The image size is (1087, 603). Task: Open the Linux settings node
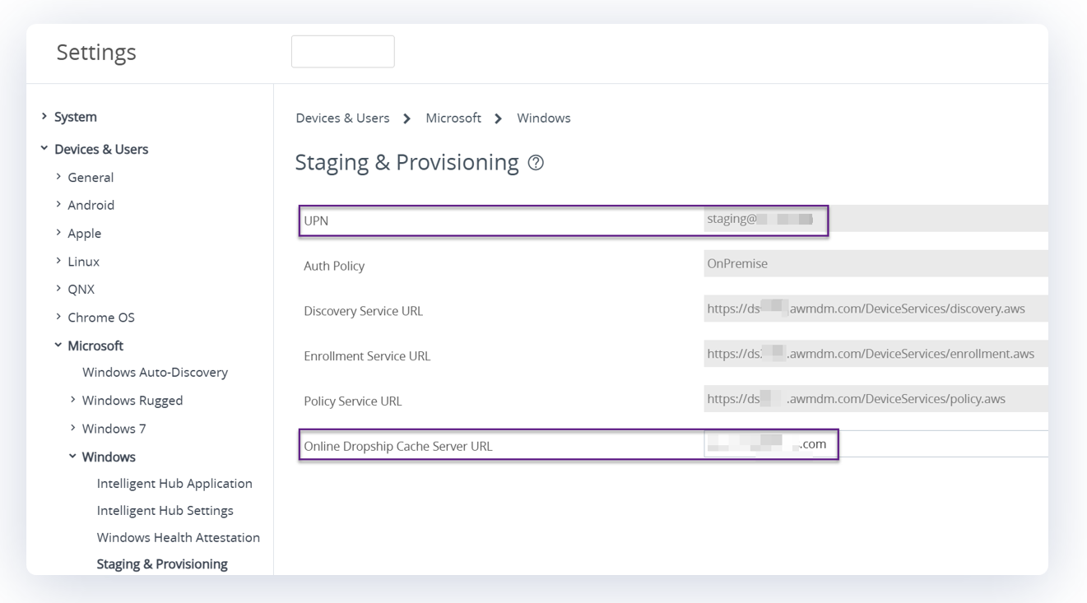point(82,262)
